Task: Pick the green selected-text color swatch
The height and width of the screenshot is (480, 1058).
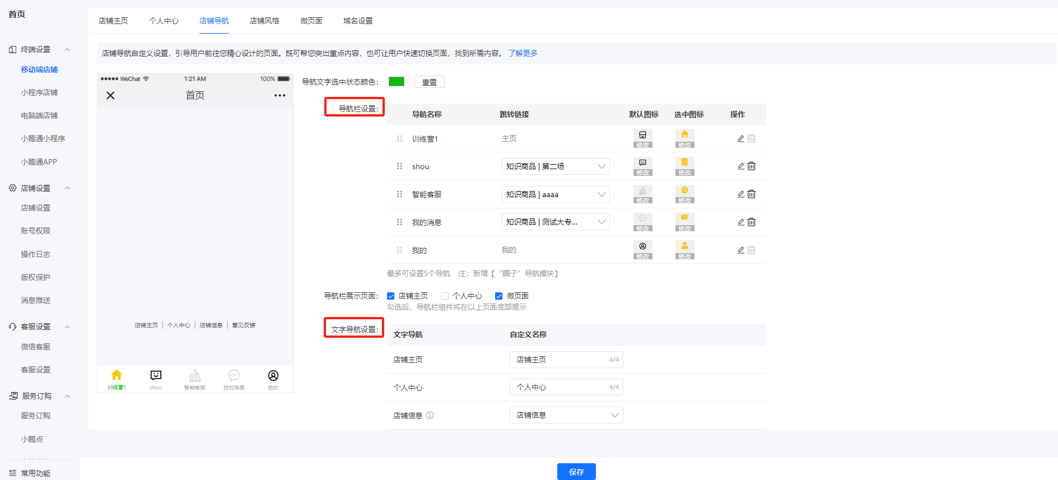Action: point(397,82)
